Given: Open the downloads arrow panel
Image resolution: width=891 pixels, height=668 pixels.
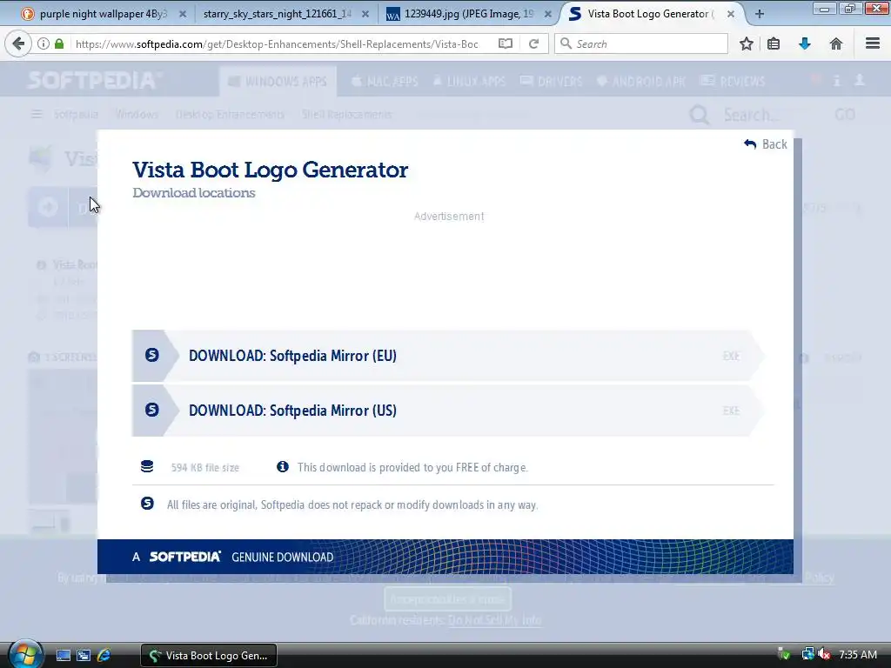Looking at the screenshot, I should point(804,43).
